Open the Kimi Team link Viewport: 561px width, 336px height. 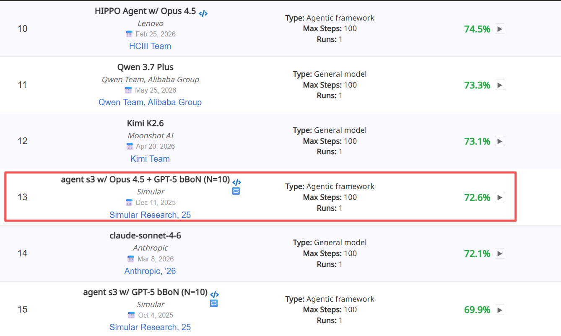[150, 159]
